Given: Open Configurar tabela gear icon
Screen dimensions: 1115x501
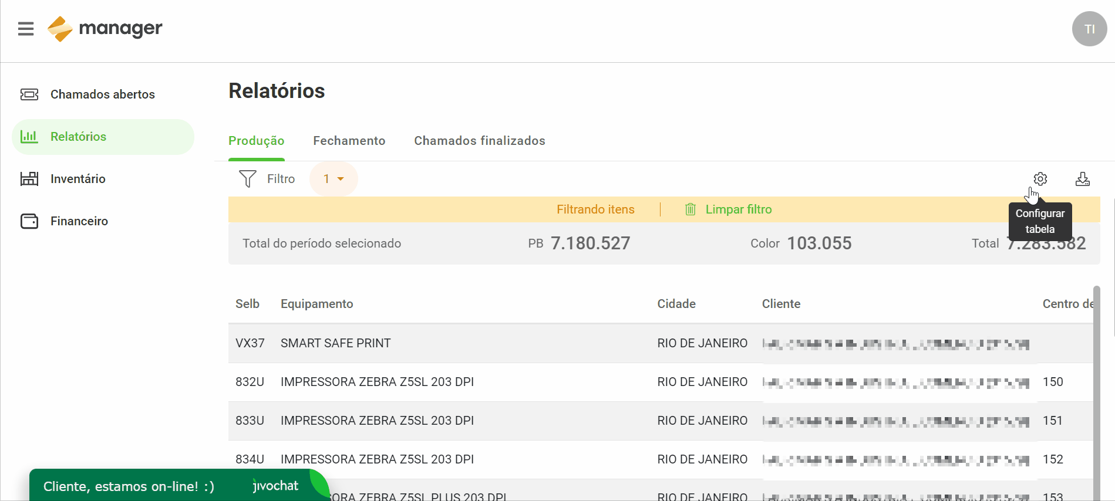Looking at the screenshot, I should click(1040, 179).
